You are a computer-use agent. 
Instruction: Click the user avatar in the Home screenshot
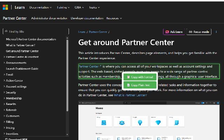tap(218, 103)
